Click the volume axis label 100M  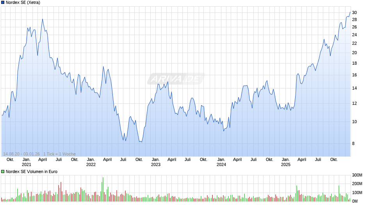coord(357,193)
